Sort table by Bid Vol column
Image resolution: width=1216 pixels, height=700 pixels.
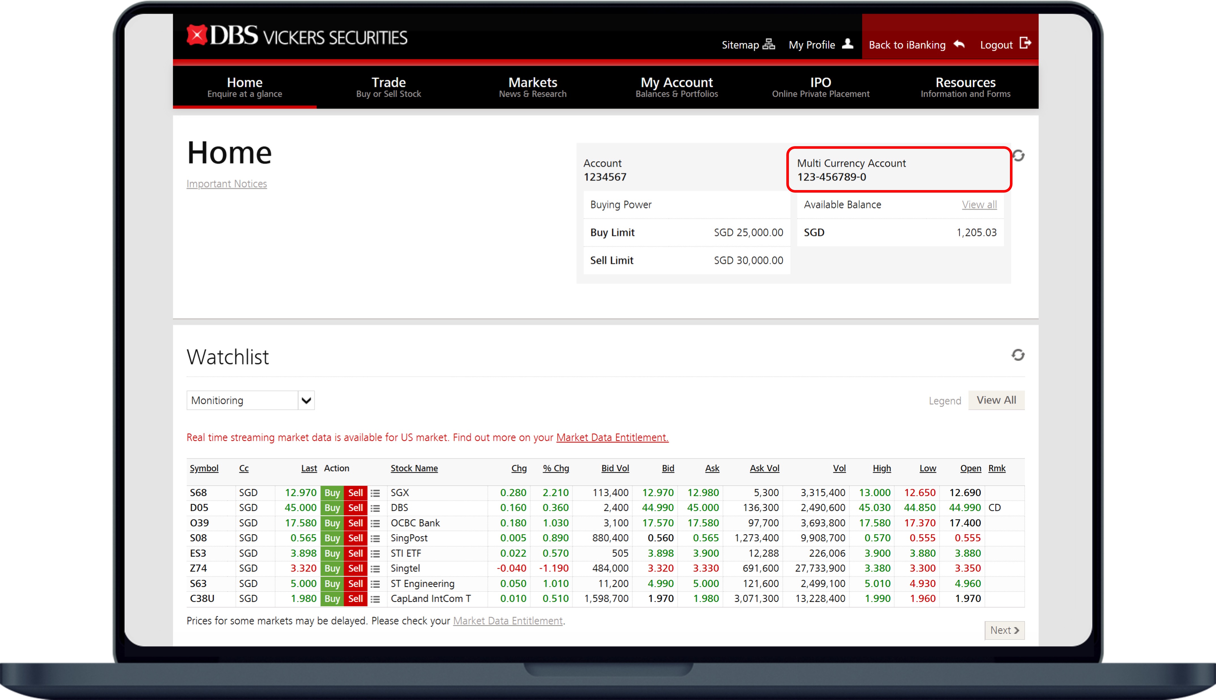615,468
